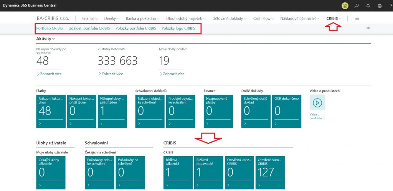Open the Schválený došlý doklad tile
This screenshot has width=393, height=191.
[256, 111]
